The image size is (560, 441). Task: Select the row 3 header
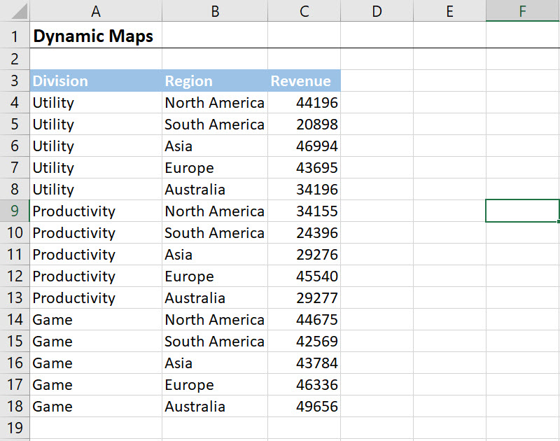(15, 80)
